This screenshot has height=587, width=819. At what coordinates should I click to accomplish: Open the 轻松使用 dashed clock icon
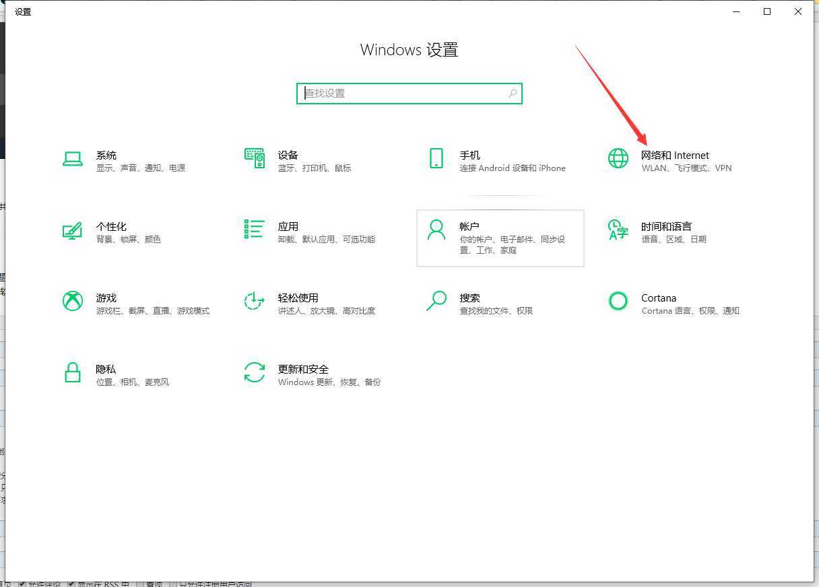(x=254, y=301)
